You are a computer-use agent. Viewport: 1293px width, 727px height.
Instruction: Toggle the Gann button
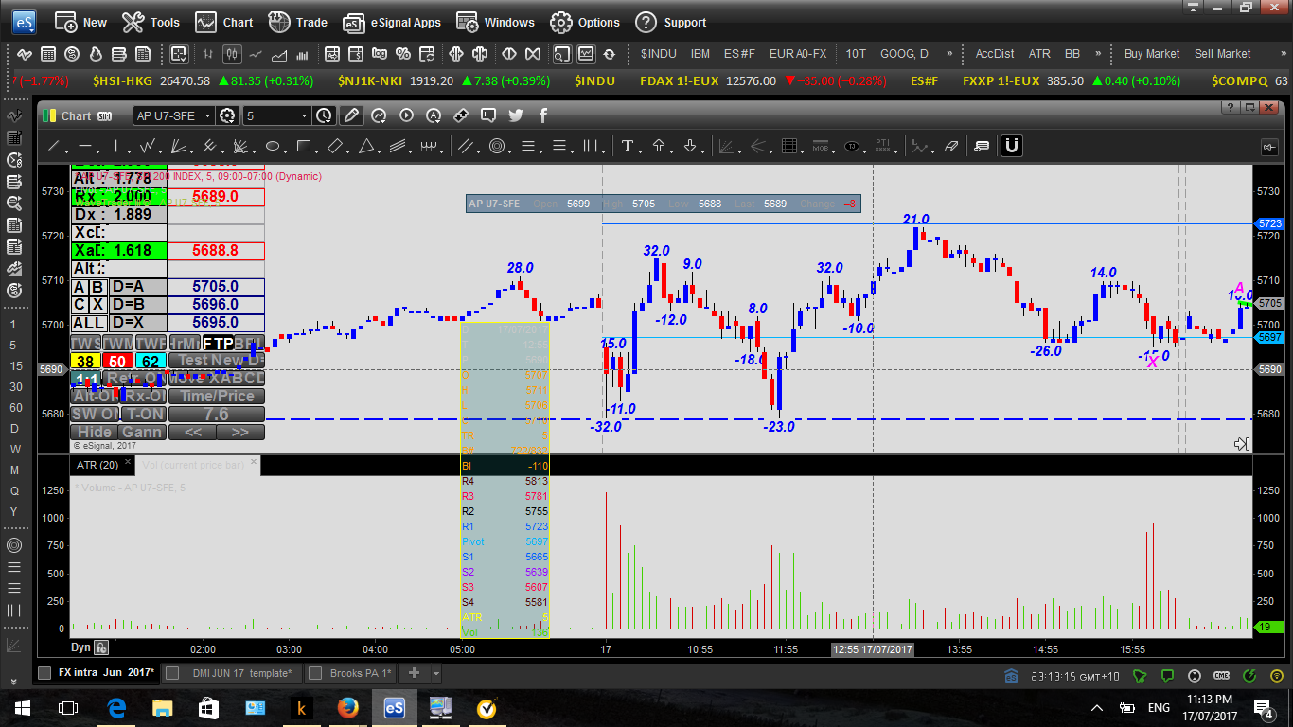pos(142,432)
